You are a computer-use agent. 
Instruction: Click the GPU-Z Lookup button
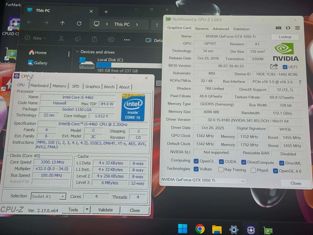pyautogui.click(x=285, y=37)
